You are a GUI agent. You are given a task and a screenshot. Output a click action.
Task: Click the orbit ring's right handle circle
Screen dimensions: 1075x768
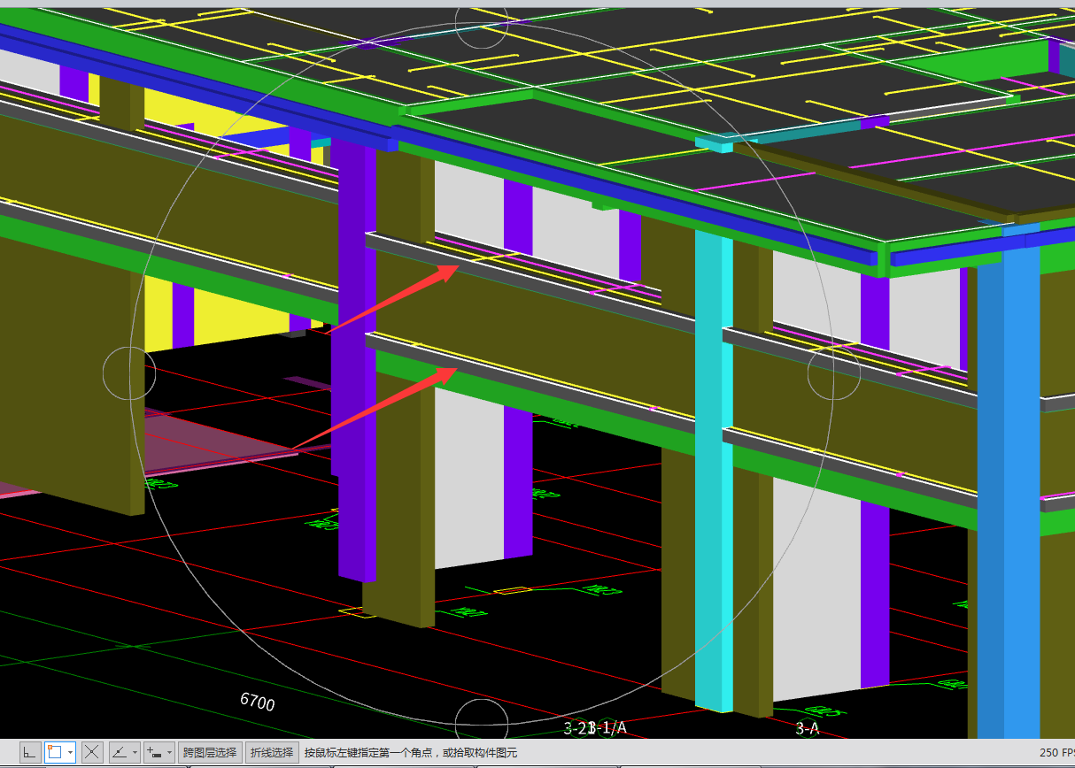[x=833, y=373]
